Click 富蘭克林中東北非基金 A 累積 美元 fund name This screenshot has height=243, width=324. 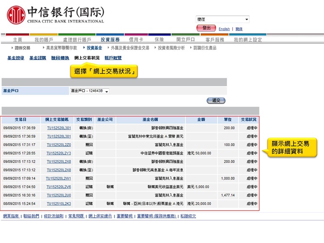[156, 136]
